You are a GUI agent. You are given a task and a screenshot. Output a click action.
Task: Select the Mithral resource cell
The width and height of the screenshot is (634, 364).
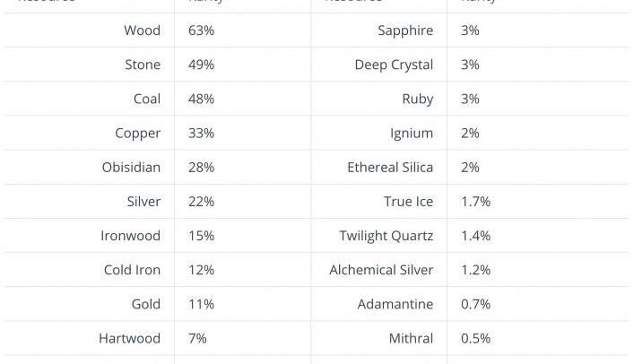411,338
